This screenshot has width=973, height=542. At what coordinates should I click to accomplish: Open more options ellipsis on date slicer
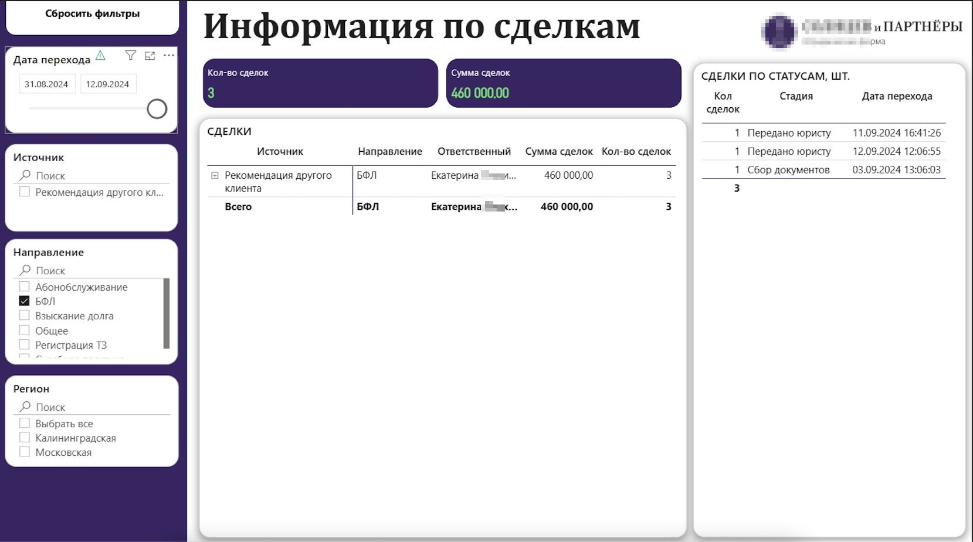(169, 56)
